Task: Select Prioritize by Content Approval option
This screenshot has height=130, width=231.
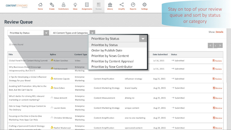Action: (118, 61)
